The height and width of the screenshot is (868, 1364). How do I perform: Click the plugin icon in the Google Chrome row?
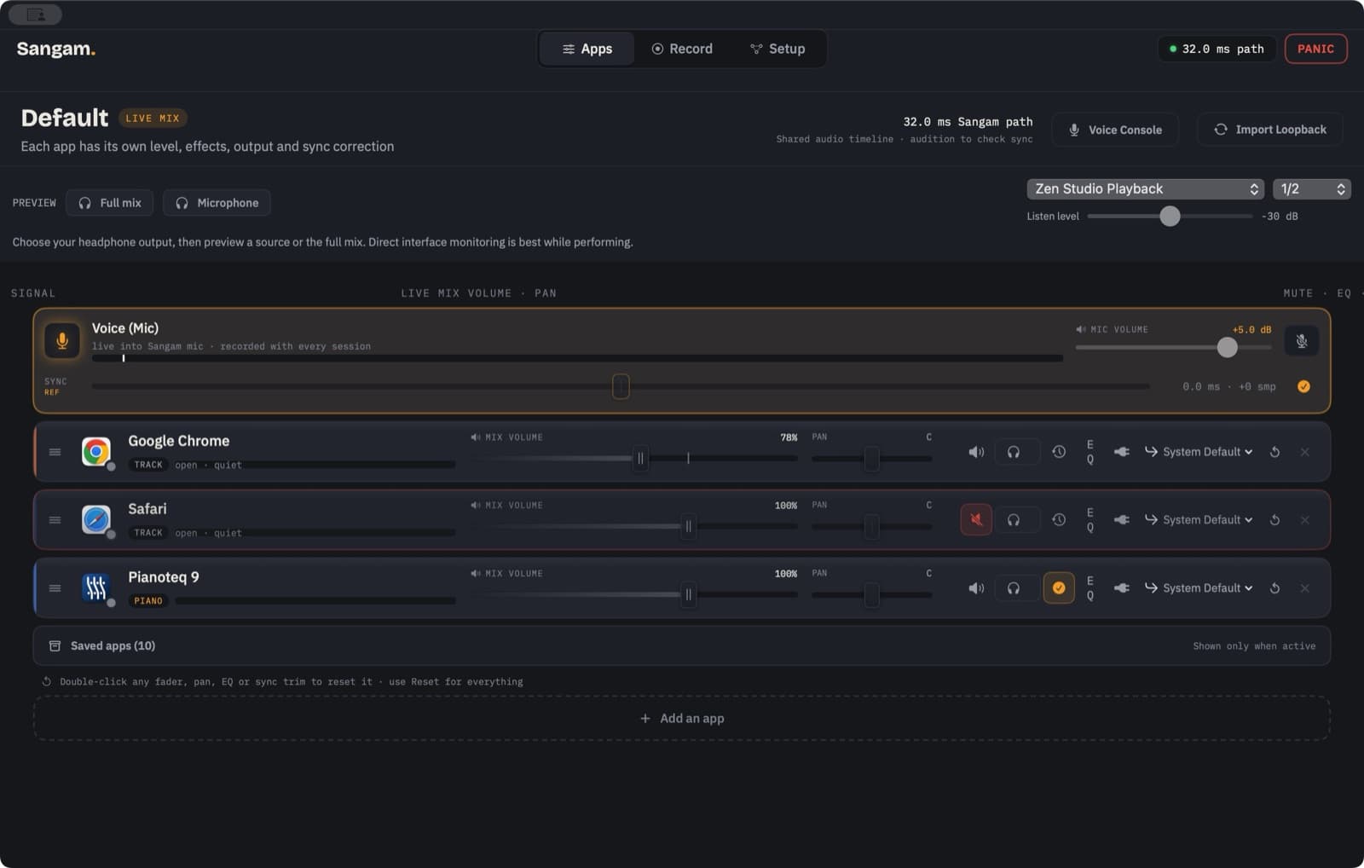1122,452
